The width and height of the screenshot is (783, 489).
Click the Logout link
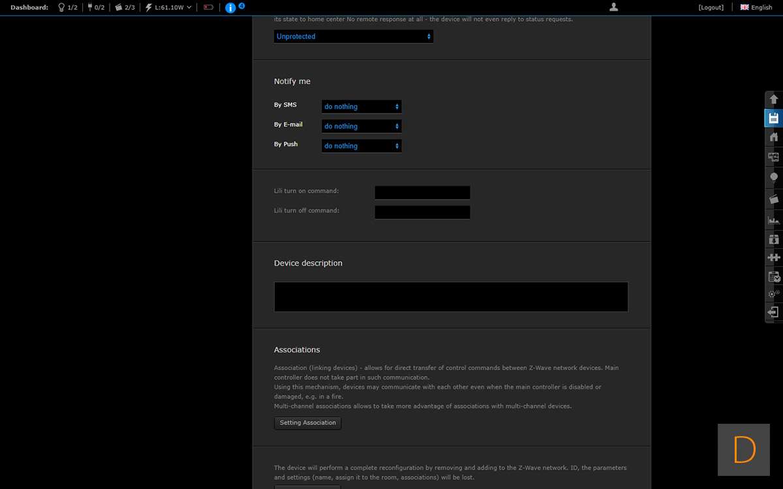(711, 7)
